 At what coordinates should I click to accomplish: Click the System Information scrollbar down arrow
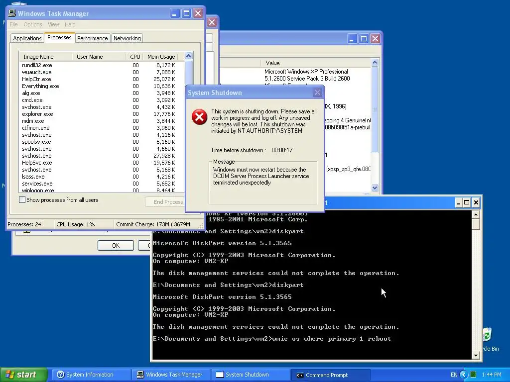click(x=375, y=188)
